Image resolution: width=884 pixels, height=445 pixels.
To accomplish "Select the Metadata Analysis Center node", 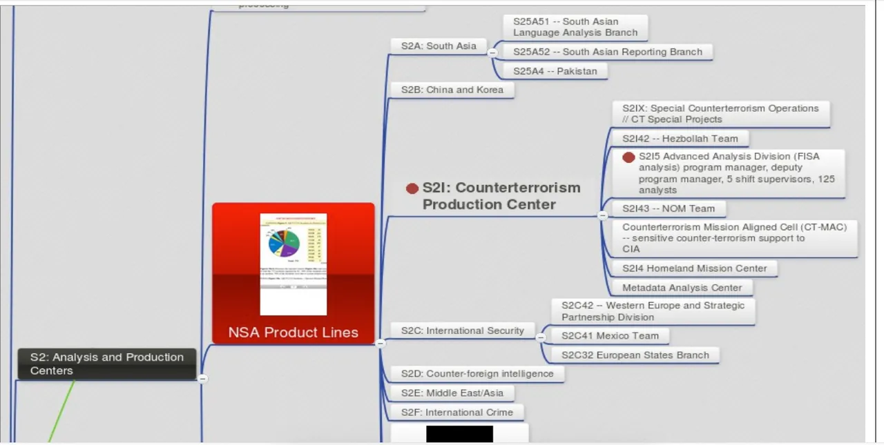I will pyautogui.click(x=682, y=288).
